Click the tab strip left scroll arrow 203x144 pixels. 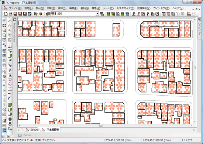pos(19,130)
